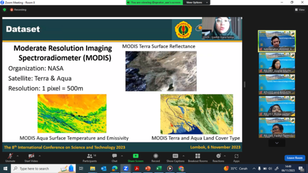This screenshot has height=173, width=308.
Task: Expand video options arrow beside Start Video
Action: point(39,156)
